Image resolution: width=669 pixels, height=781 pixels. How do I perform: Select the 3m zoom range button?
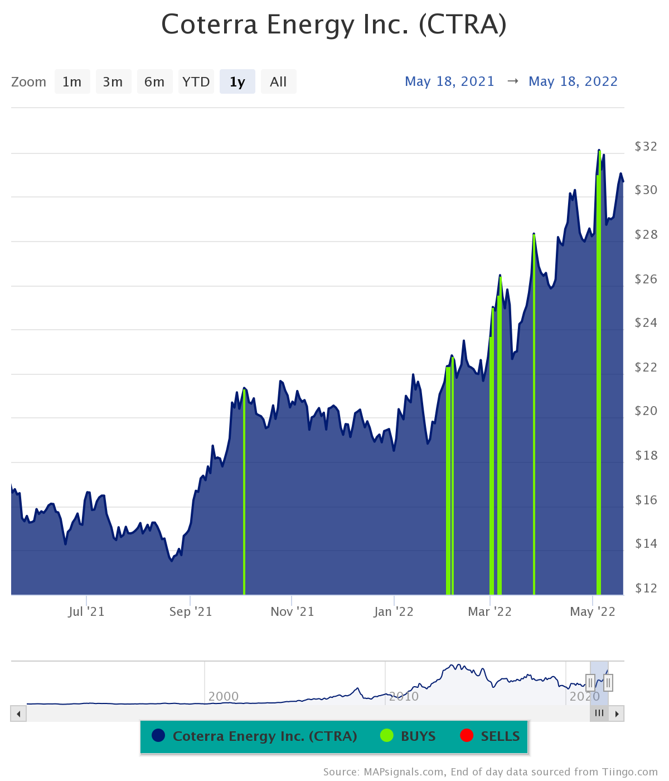113,81
